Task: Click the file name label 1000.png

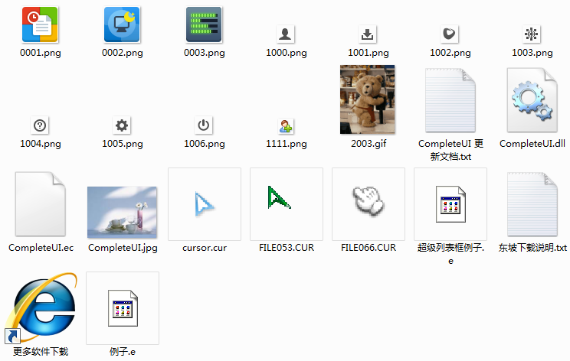Action: [x=287, y=53]
